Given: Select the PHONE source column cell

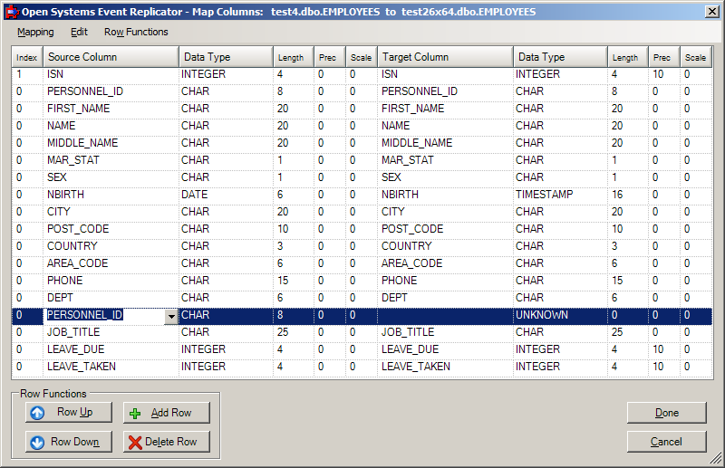Looking at the screenshot, I should (111, 281).
